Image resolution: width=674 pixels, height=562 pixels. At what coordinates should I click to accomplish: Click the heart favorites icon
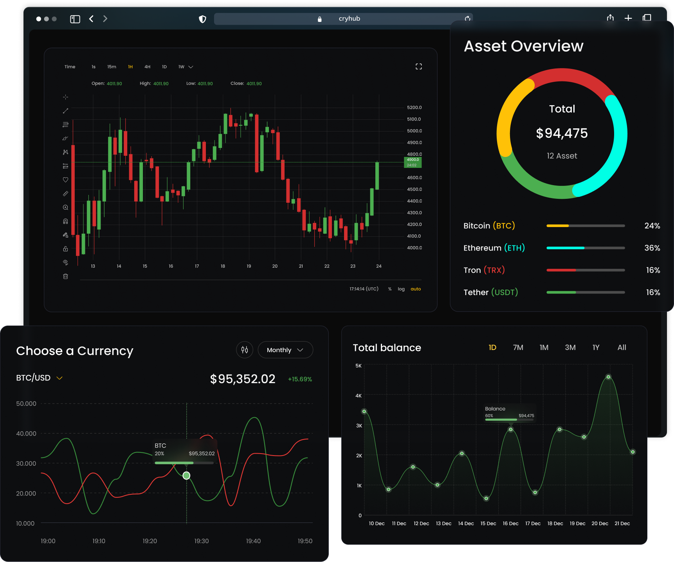click(65, 180)
